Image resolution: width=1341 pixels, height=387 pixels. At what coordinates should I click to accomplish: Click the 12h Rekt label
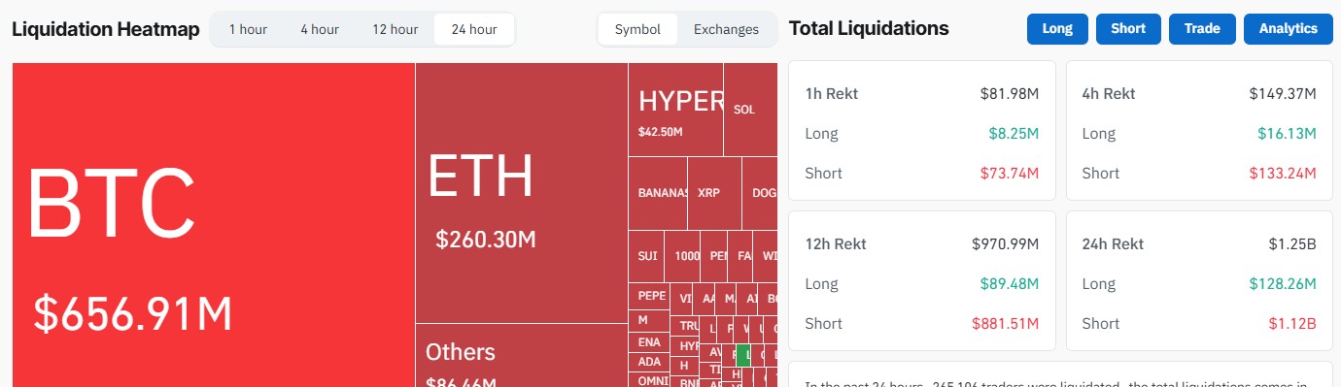point(836,244)
